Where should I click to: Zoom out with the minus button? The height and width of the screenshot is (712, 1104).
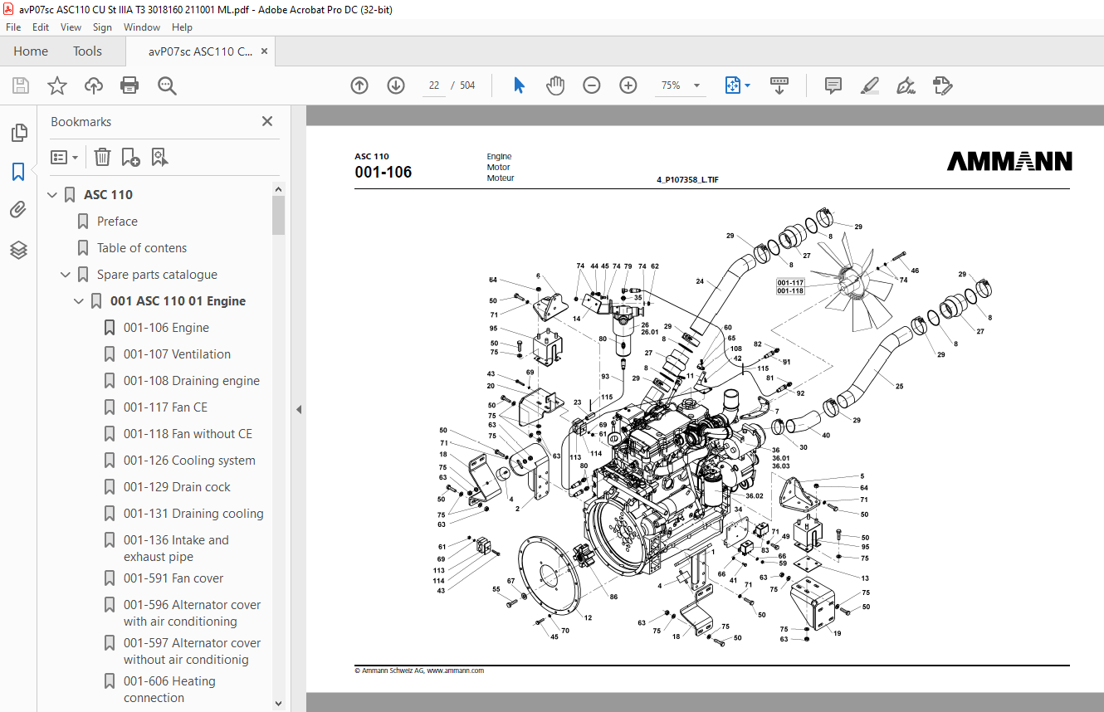pyautogui.click(x=592, y=85)
